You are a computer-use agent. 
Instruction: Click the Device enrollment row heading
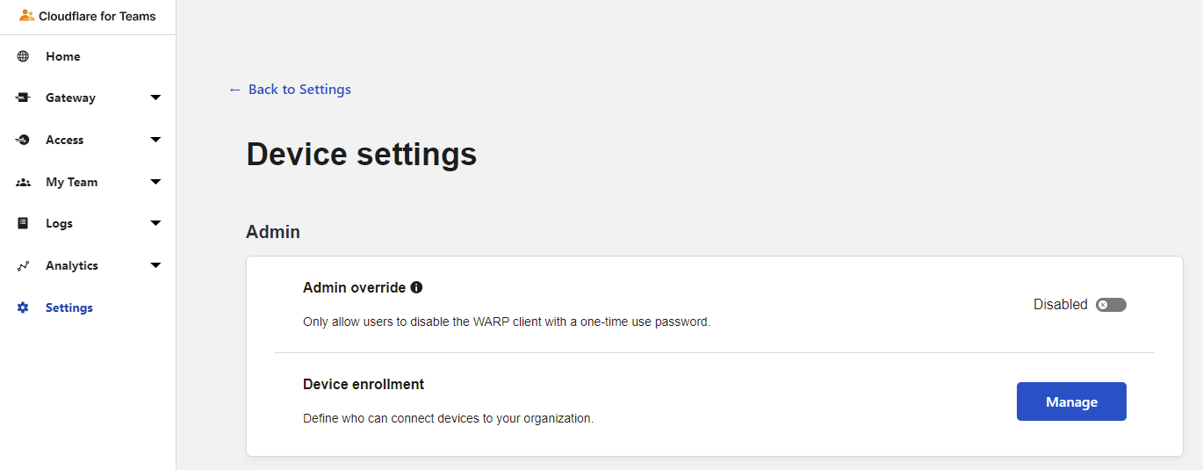364,384
